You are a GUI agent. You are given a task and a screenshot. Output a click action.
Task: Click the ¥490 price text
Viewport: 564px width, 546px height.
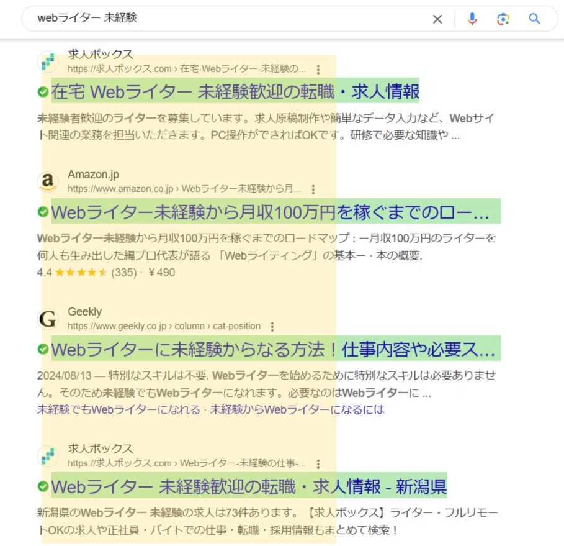[161, 272]
